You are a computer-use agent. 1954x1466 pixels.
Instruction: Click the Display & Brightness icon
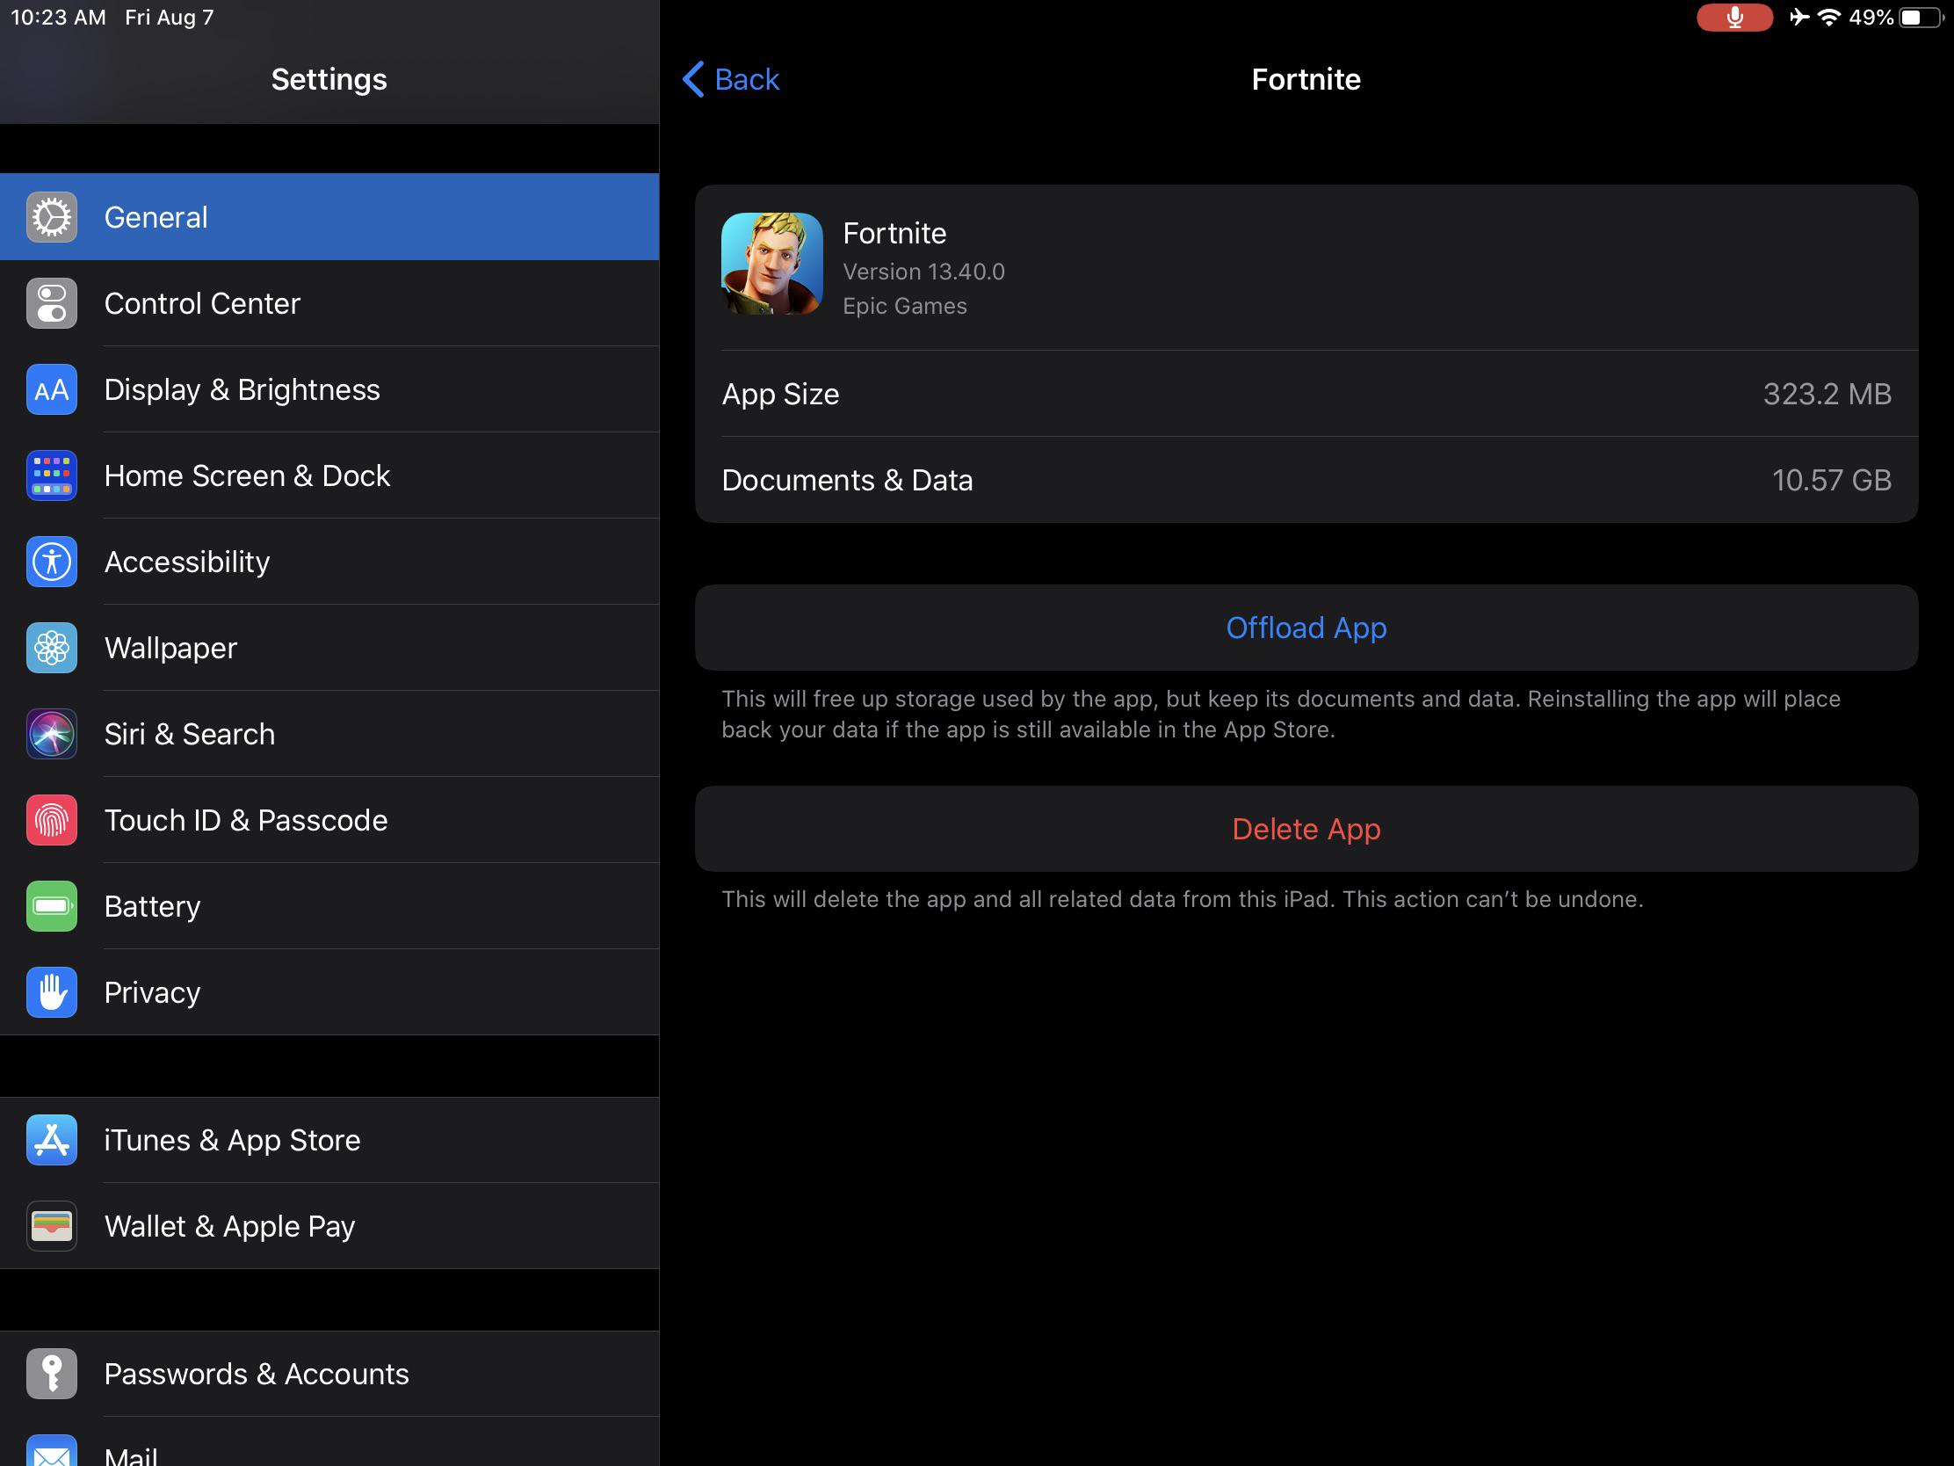51,388
